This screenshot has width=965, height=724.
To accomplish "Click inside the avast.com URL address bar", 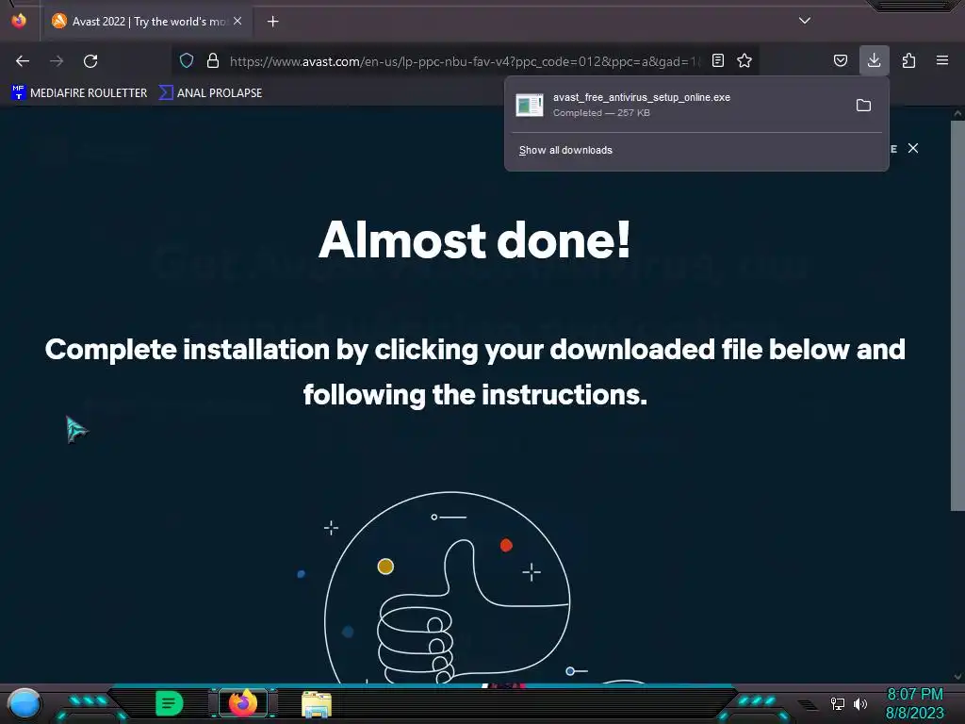I will click(465, 61).
